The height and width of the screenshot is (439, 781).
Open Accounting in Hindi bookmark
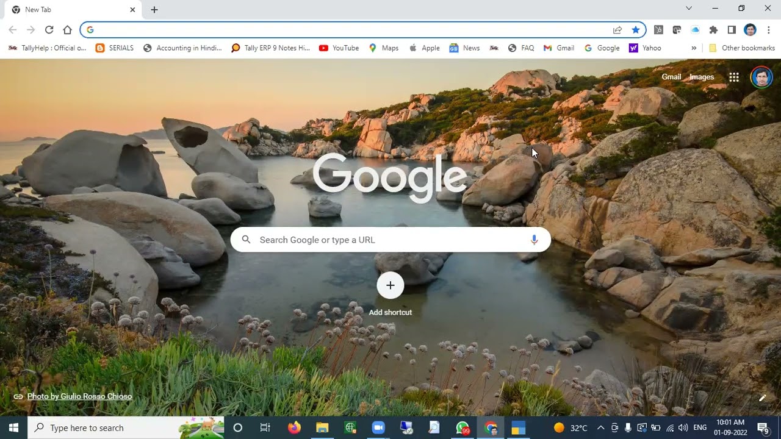(182, 48)
